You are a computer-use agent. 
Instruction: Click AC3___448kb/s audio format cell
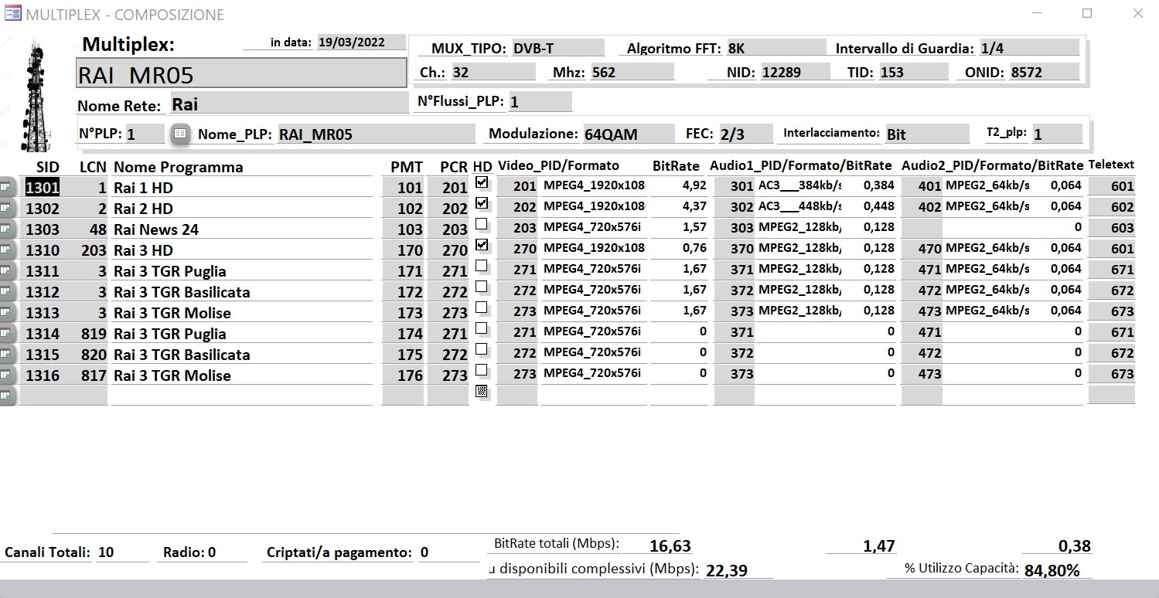coord(799,206)
